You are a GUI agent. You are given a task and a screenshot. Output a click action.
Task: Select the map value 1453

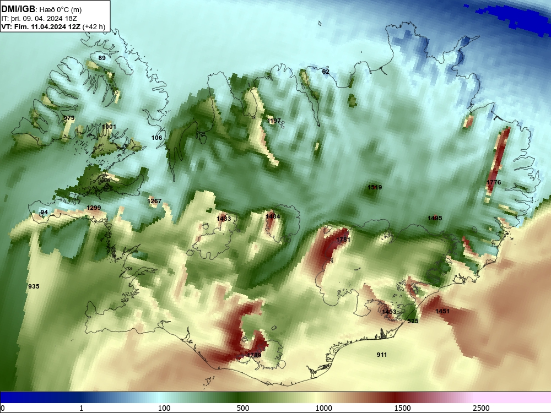pyautogui.click(x=389, y=312)
